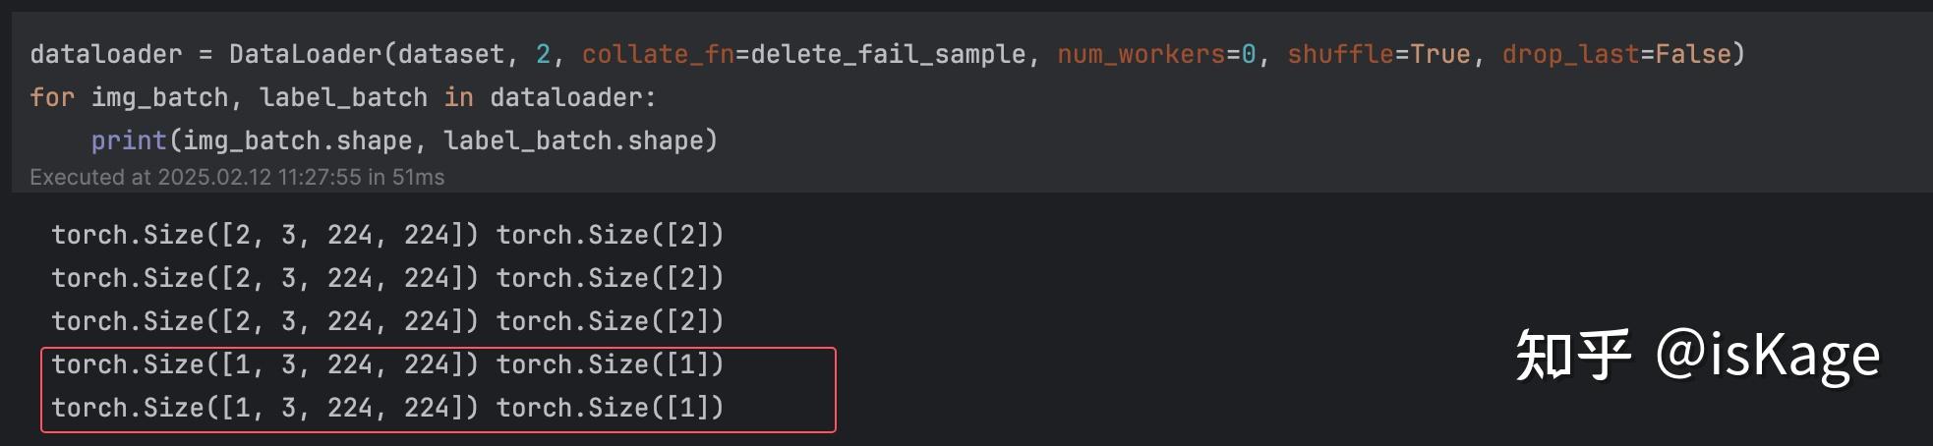Select the drop_last parameter name
The width and height of the screenshot is (1933, 446).
(1570, 54)
